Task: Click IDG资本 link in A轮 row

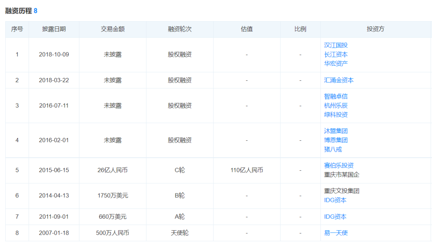Action: click(x=335, y=217)
